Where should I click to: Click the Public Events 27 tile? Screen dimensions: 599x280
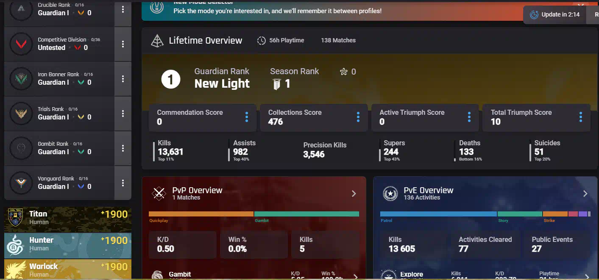(x=557, y=244)
